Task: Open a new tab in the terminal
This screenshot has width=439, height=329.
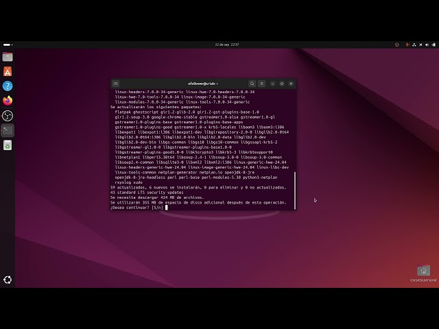Action: pos(116,84)
